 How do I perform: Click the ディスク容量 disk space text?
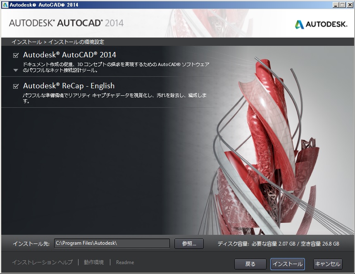coord(278,244)
